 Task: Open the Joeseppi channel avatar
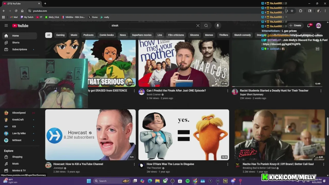pyautogui.click(x=48, y=165)
